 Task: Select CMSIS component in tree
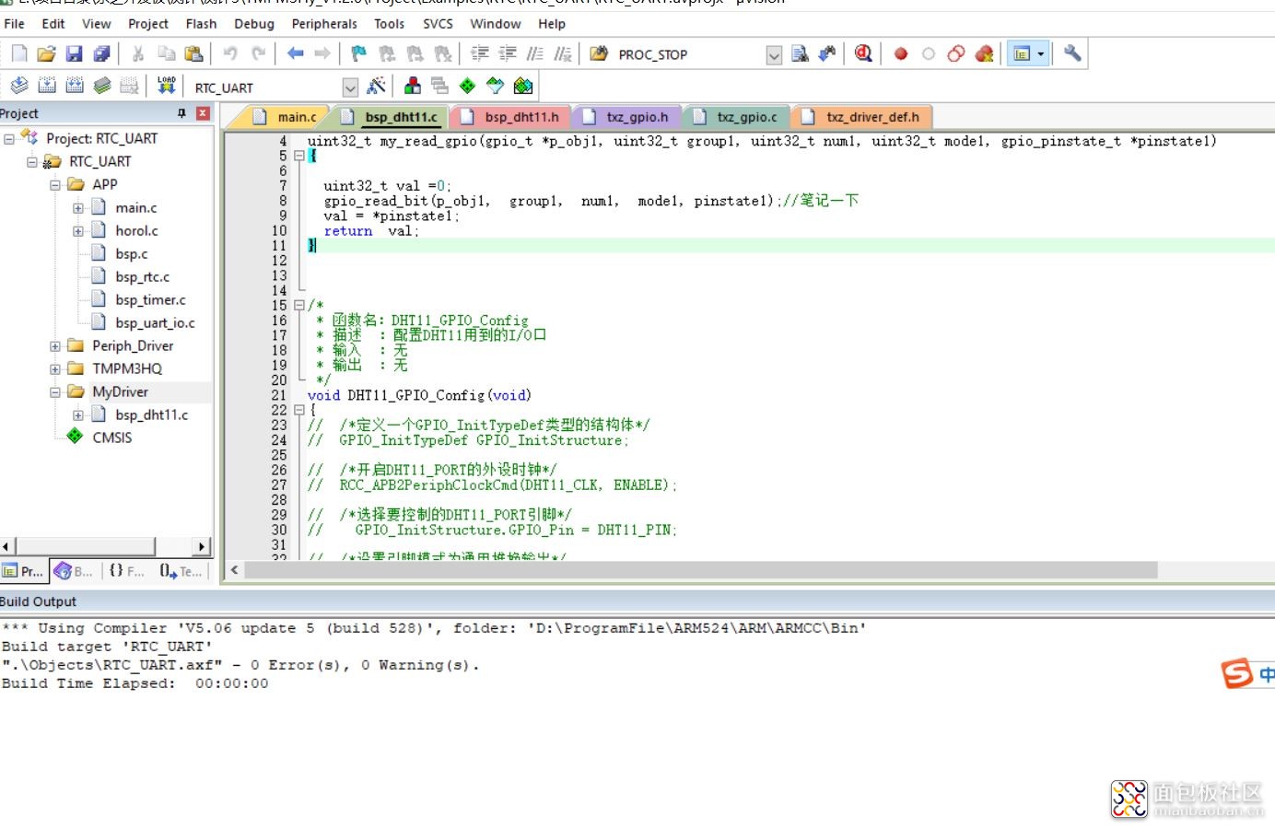(111, 437)
